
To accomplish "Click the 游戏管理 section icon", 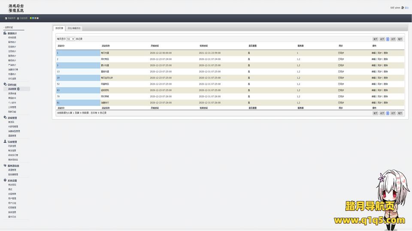I will point(5,118).
